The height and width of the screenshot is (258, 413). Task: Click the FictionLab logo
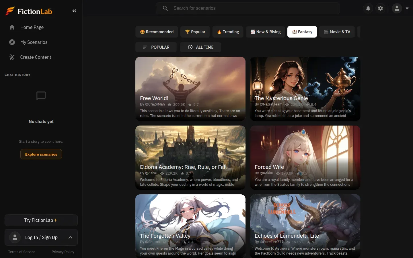pyautogui.click(x=29, y=11)
